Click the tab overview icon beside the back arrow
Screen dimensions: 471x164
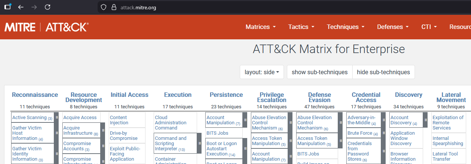click(7, 7)
